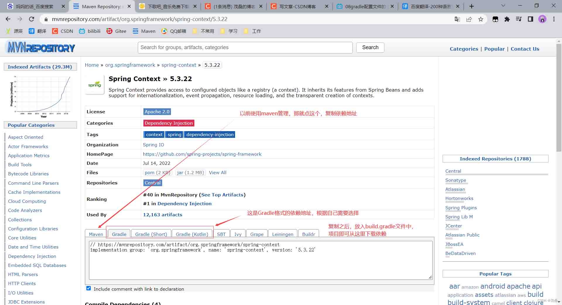Open the 源辰 bookmark
Viewport: 562px width, 305px height.
coord(14,31)
